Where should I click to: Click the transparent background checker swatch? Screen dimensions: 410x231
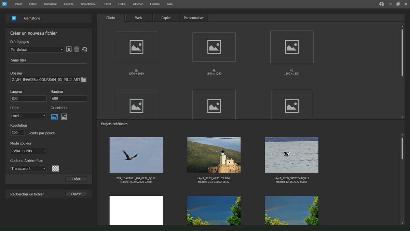click(x=55, y=168)
